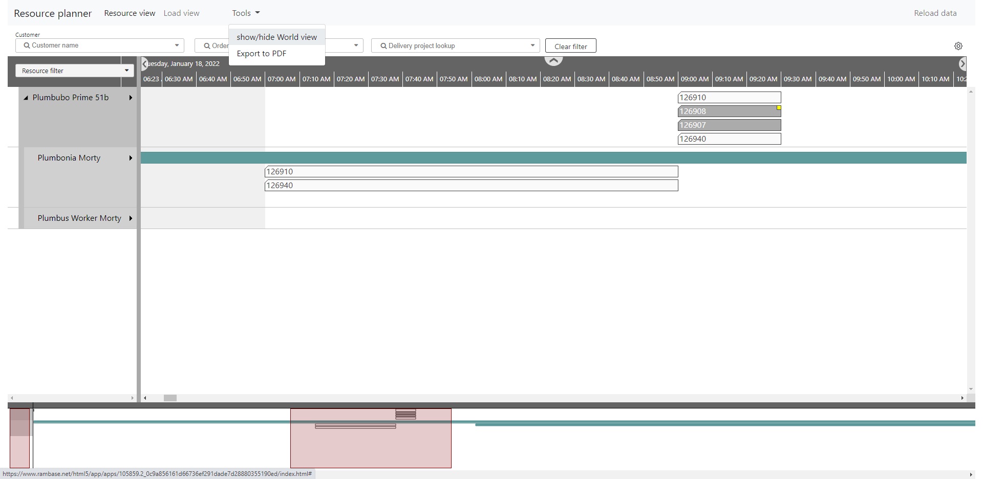This screenshot has height=479, width=983.
Task: Click the yellow marker on task 126908
Action: 779,108
